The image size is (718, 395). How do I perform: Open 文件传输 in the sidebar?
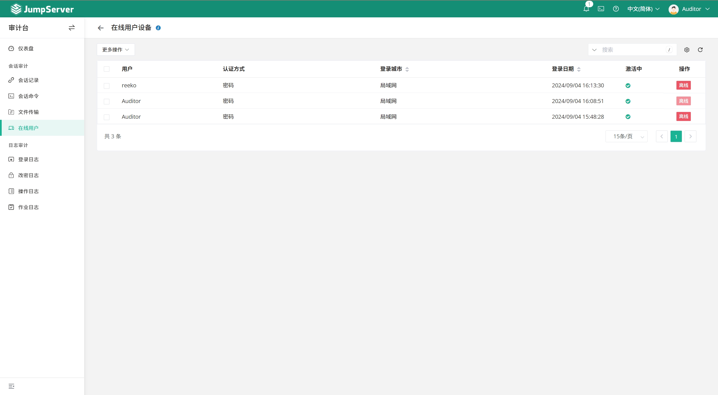(42, 112)
